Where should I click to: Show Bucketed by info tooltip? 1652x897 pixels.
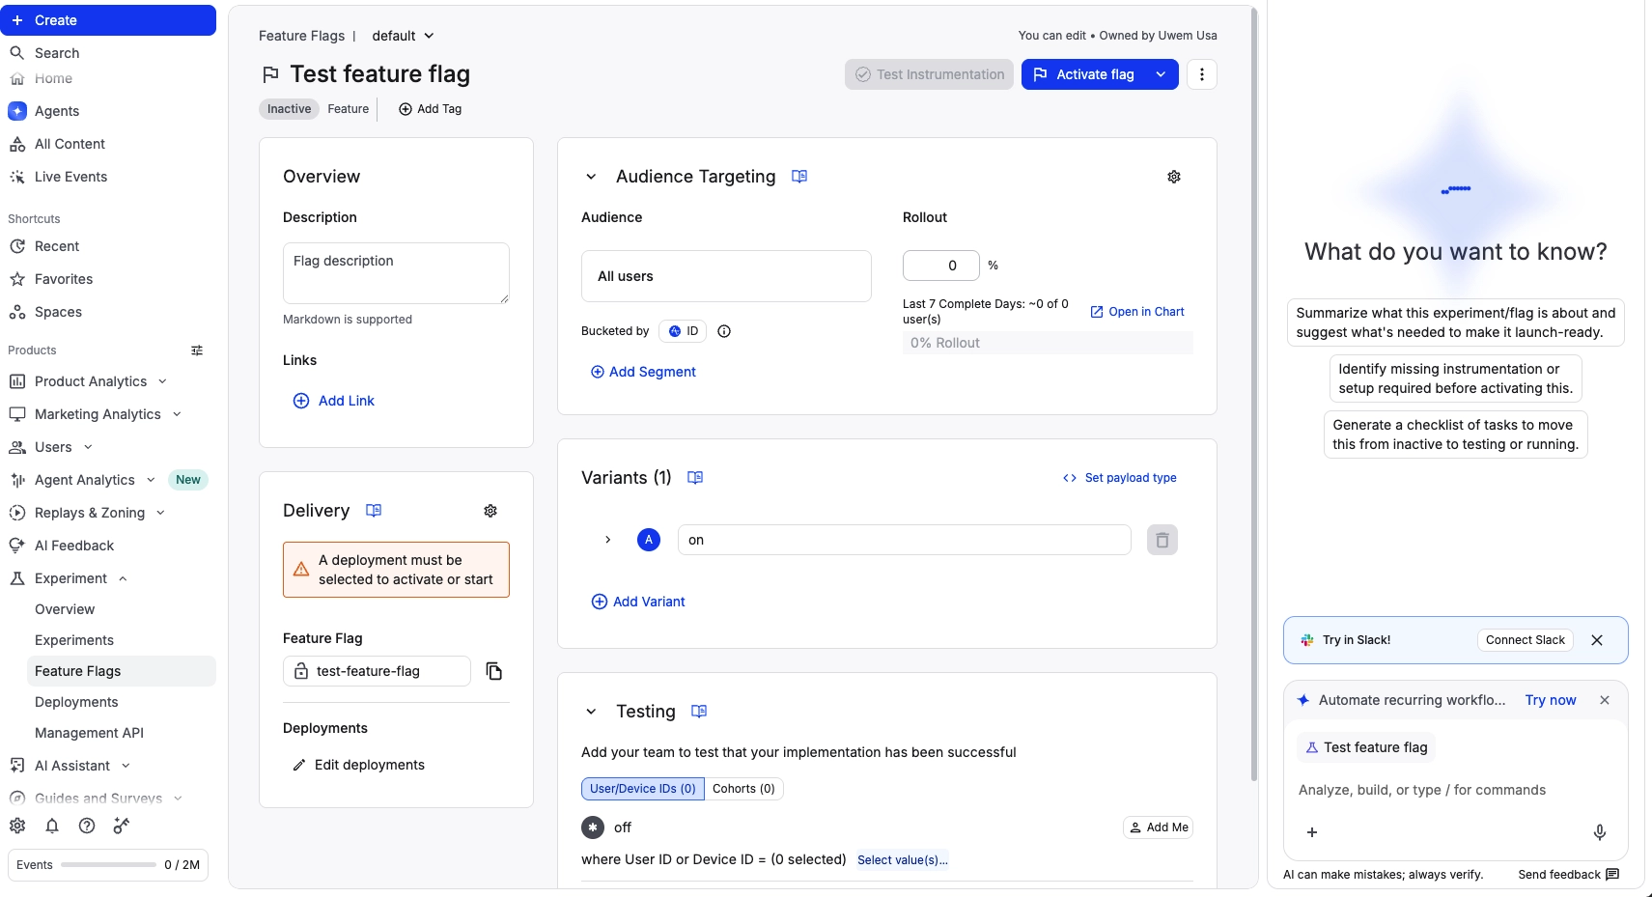coord(724,331)
